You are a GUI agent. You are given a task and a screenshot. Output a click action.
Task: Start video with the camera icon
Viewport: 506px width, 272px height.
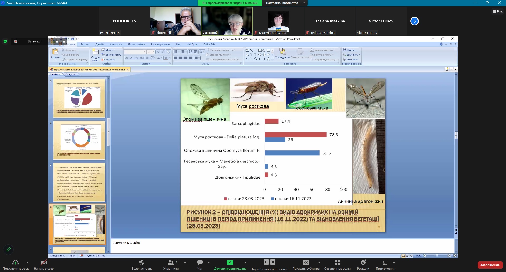tap(44, 263)
